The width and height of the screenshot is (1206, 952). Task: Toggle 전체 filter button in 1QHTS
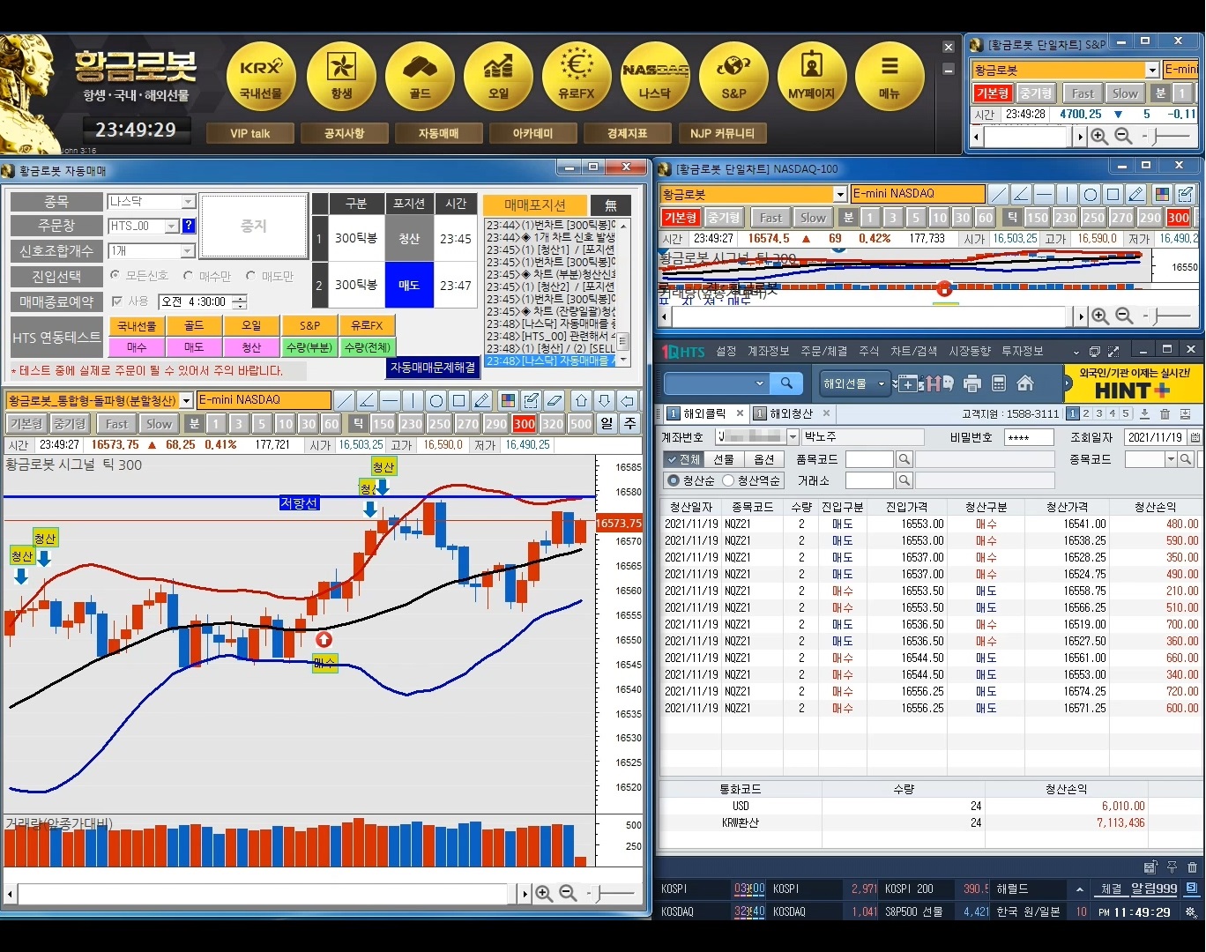[682, 459]
